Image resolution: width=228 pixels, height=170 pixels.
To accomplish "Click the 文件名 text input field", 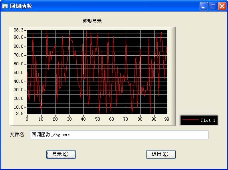I will click(x=119, y=135).
